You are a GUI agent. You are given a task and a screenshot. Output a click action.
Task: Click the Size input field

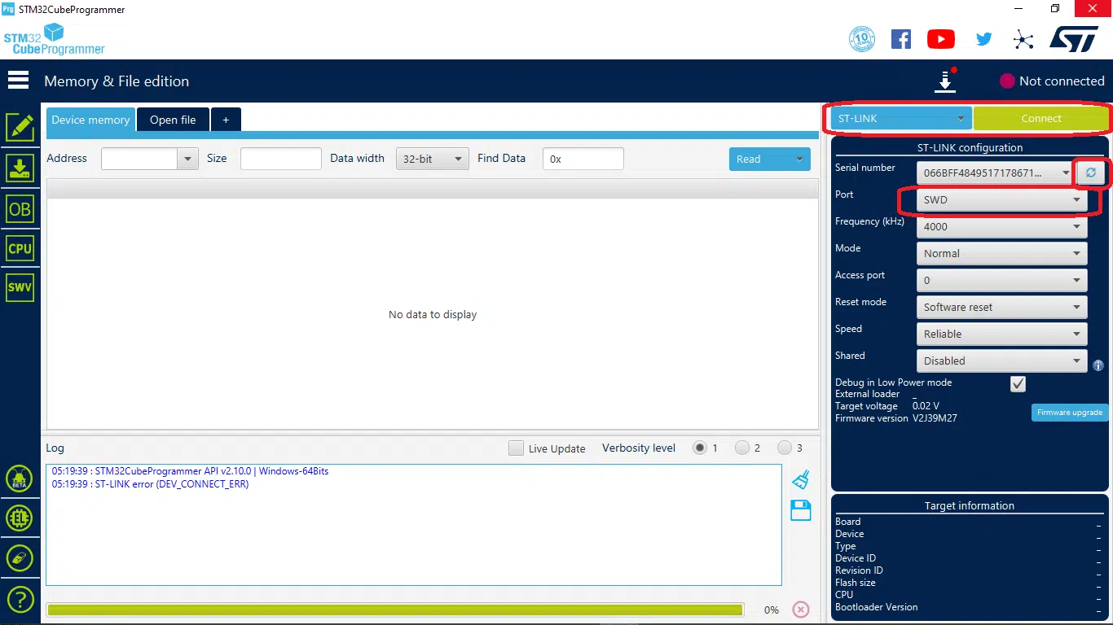tap(281, 159)
